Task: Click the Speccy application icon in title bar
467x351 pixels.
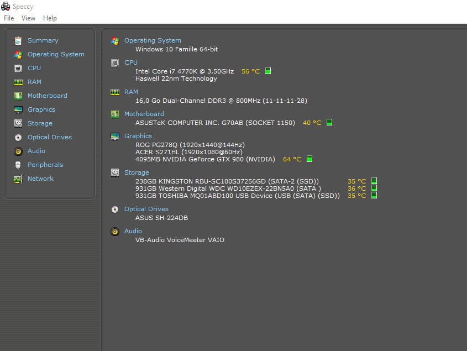Action: pos(6,6)
